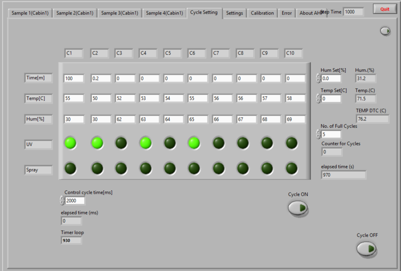Switch to the Sample 1(Cabin1) tab
Image resolution: width=401 pixels, height=271 pixels.
coord(30,13)
